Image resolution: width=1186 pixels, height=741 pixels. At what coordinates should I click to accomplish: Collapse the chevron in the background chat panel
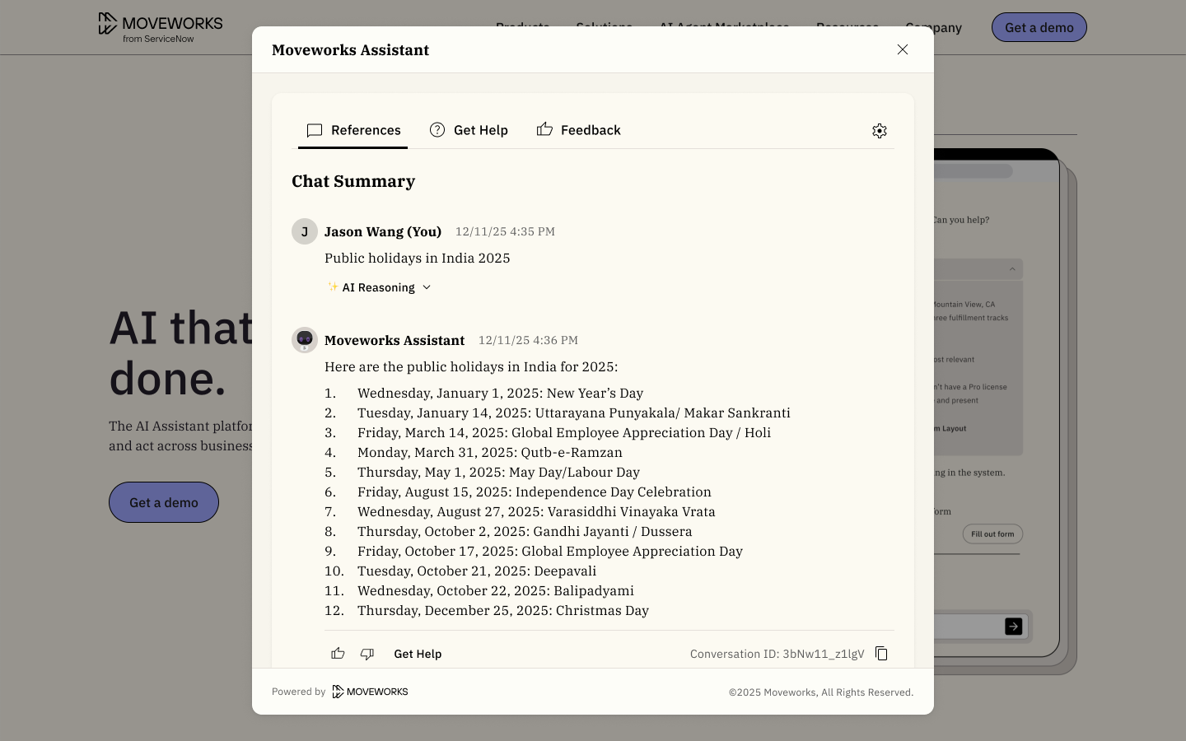click(1012, 269)
